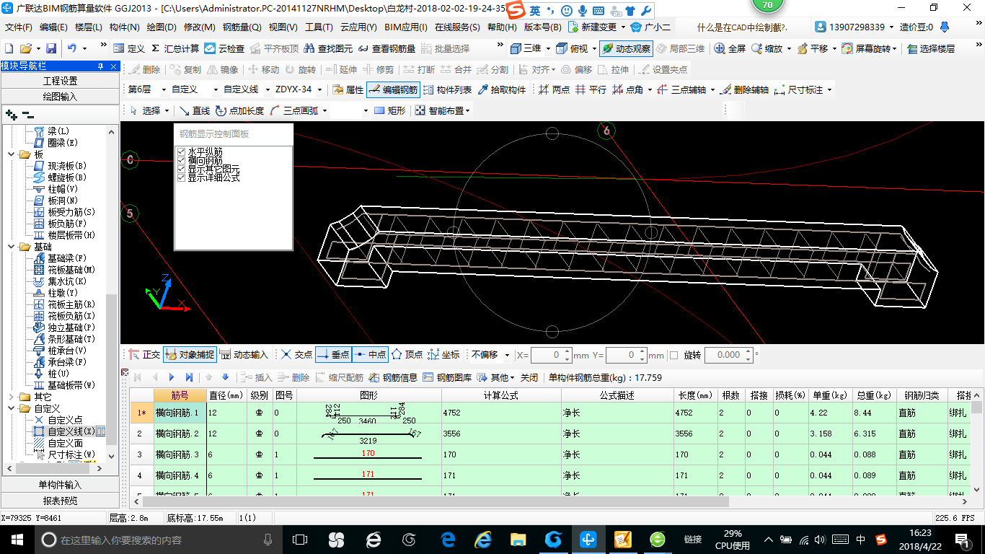Click 钢筋信息 rebar info icon
This screenshot has width=985, height=554.
pyautogui.click(x=393, y=377)
